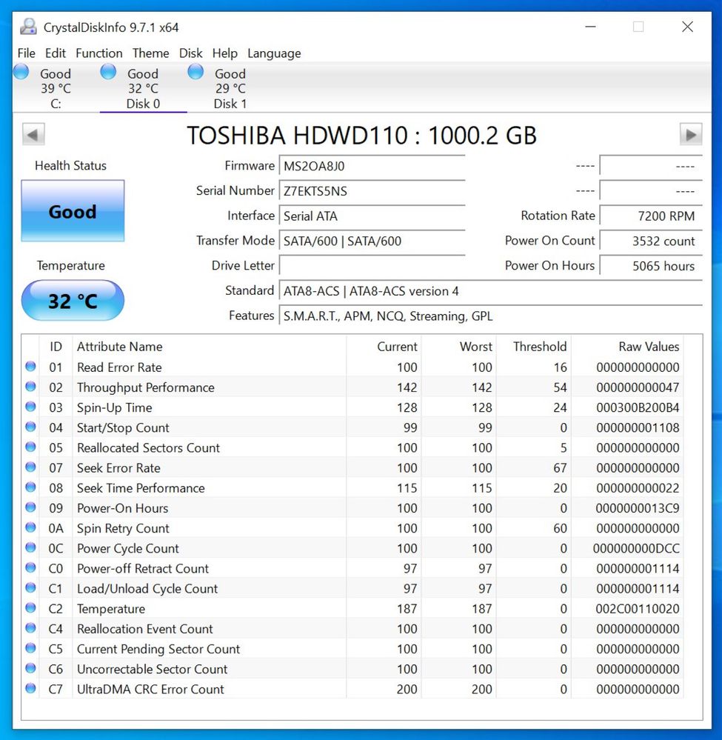Viewport: 722px width, 740px height.
Task: Open the Disk menu
Action: pos(190,53)
